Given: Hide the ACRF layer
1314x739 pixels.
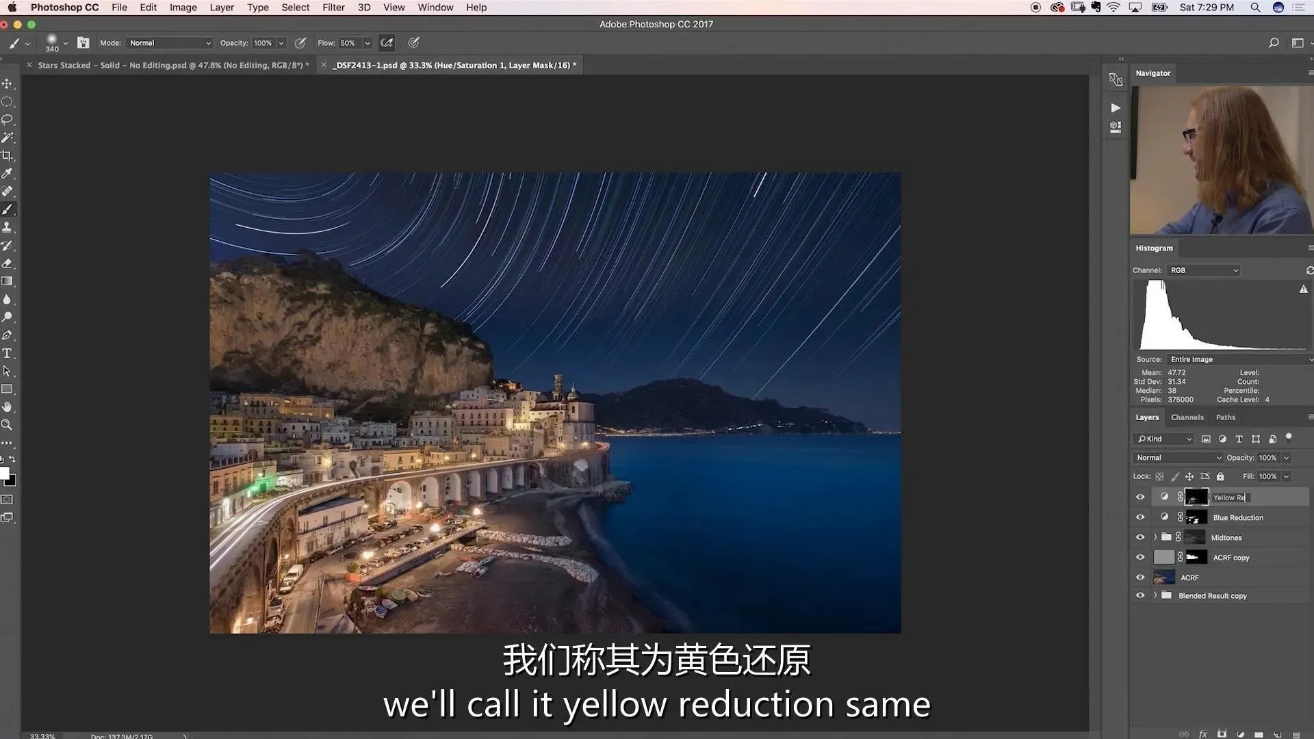Looking at the screenshot, I should pyautogui.click(x=1140, y=578).
